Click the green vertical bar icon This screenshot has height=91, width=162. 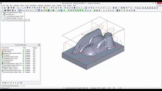tap(124, 10)
